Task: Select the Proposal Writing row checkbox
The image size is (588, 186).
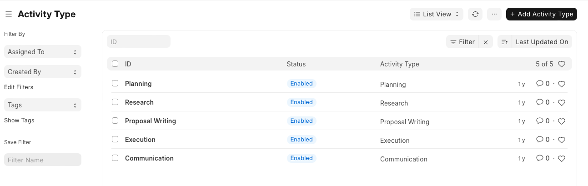Action: (x=115, y=121)
